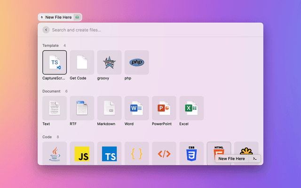Choose the orange XML code tag icon
Image resolution: width=301 pixels, height=188 pixels.
pos(164,153)
